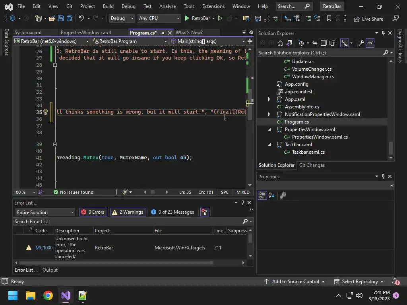Screen dimensions: 407x305
Task: Open the Extensions menu
Action: click(213, 6)
